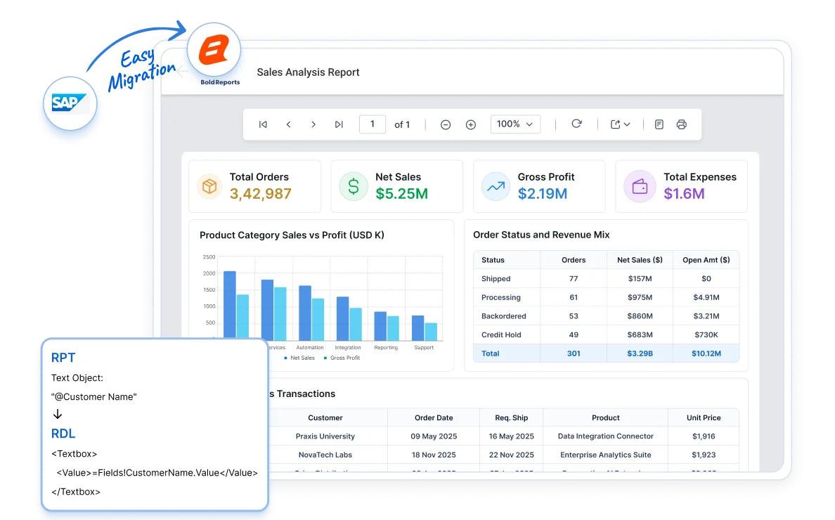Expand the export options dropdown
835x520 pixels.
click(x=621, y=124)
